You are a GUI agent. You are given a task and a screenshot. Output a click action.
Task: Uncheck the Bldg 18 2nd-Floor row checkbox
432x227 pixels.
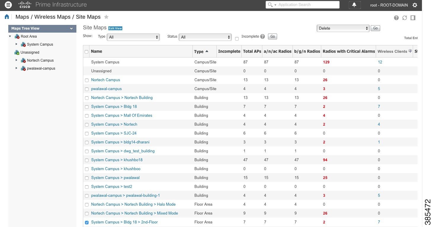[86, 222]
